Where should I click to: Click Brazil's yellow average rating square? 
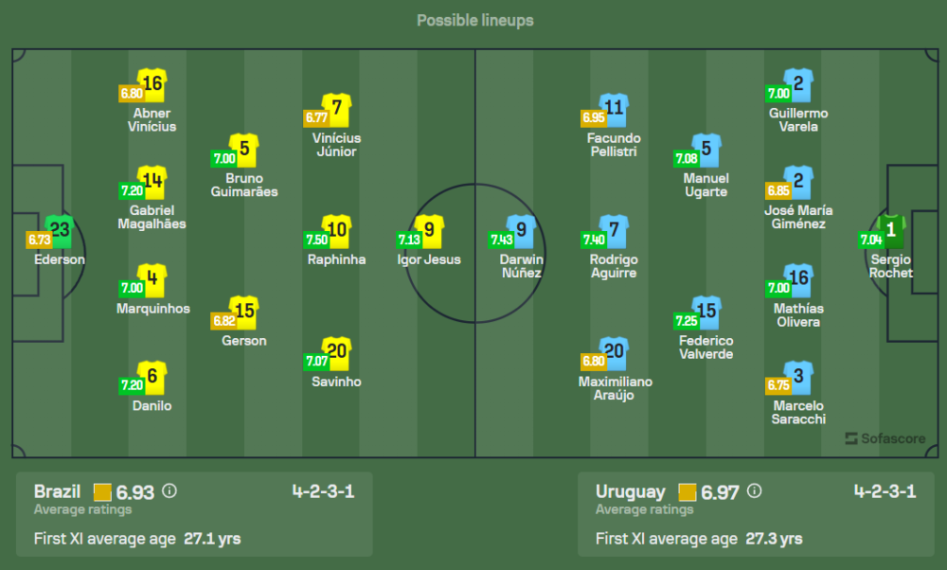pyautogui.click(x=102, y=492)
